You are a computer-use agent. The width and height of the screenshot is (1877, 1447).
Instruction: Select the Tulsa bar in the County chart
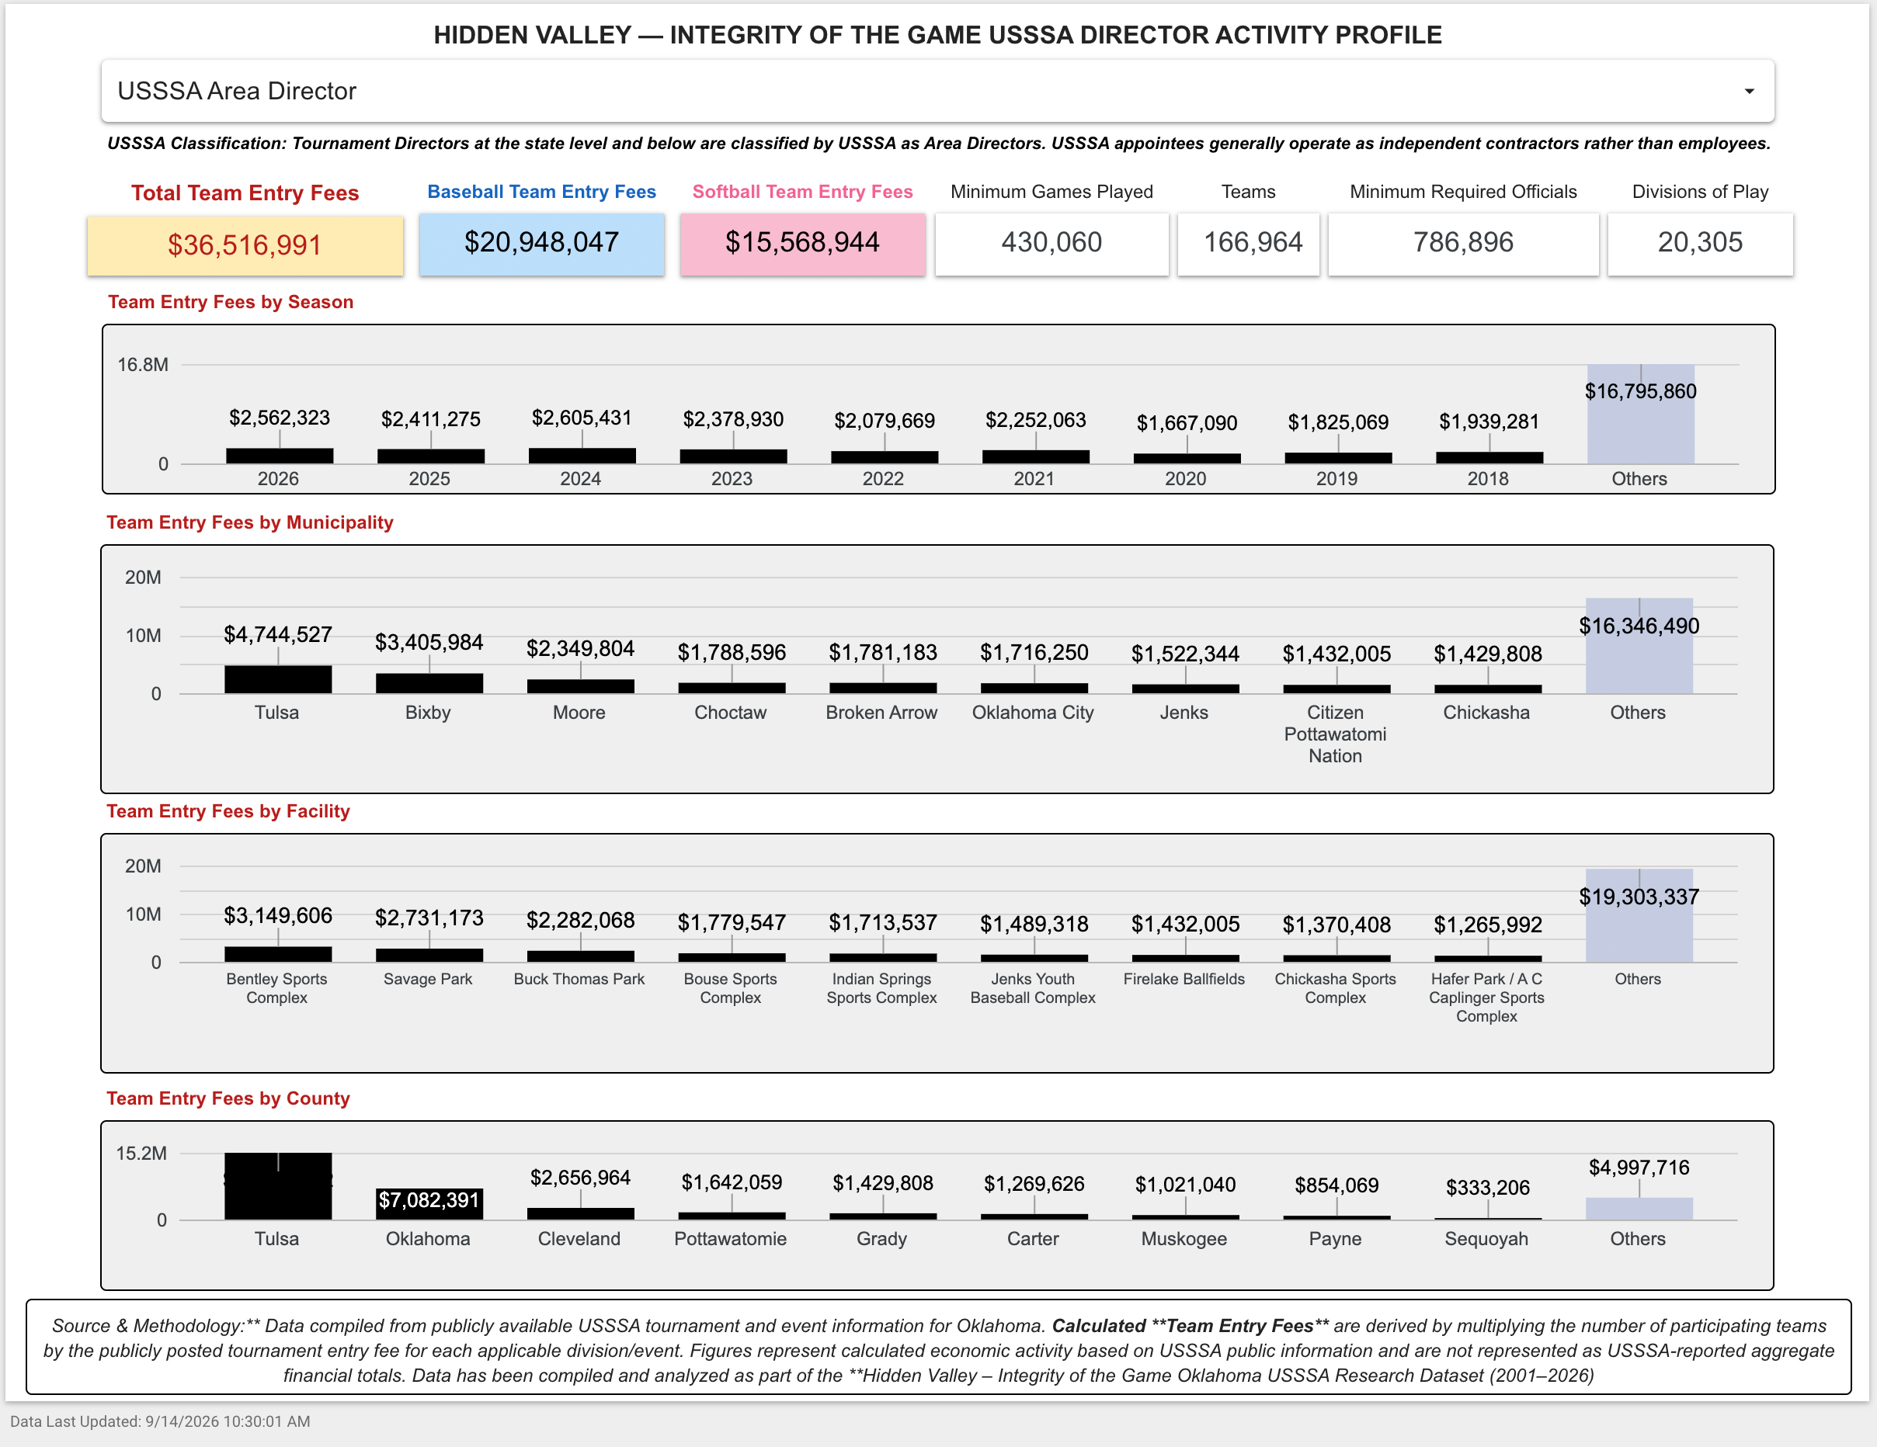click(x=277, y=1187)
